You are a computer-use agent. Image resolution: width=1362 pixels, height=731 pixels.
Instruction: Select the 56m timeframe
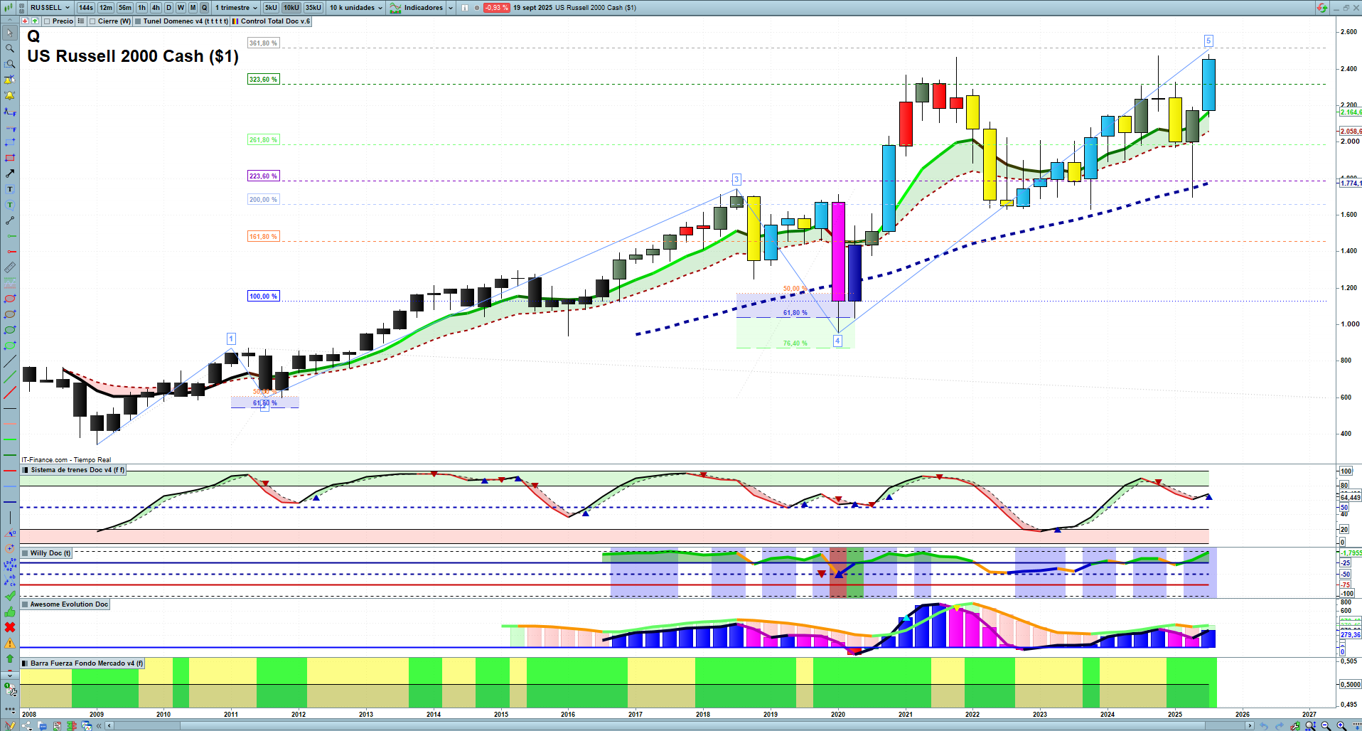[125, 8]
